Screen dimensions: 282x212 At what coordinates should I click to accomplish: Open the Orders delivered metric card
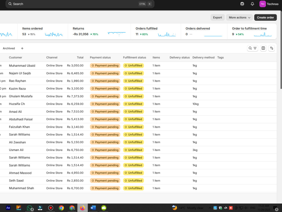click(x=204, y=31)
